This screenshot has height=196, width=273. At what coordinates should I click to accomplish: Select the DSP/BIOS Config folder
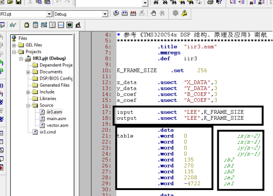coord(56,78)
